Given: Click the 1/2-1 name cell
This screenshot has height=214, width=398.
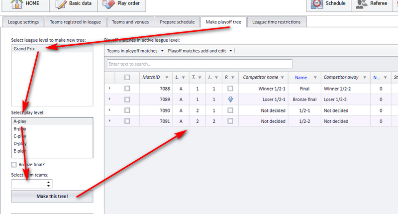Looking at the screenshot, I should coord(304,110).
